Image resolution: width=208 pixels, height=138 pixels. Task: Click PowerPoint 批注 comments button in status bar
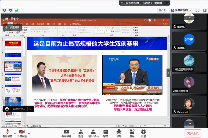(125, 126)
